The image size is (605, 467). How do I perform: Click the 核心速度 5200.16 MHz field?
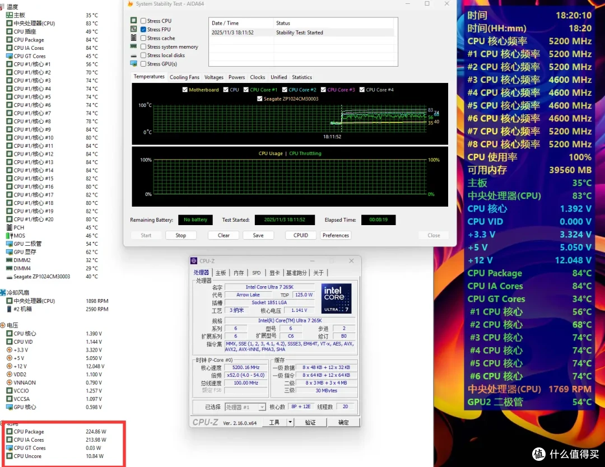(x=246, y=367)
